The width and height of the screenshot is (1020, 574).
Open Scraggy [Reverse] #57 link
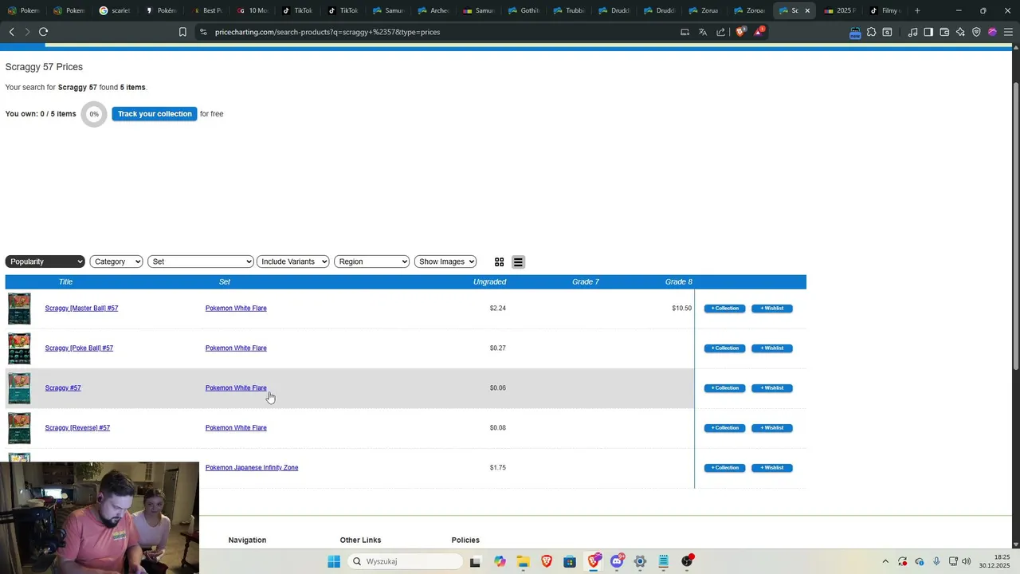click(77, 428)
